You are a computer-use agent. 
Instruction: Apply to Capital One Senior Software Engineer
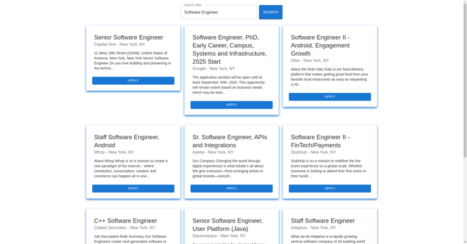point(133,81)
